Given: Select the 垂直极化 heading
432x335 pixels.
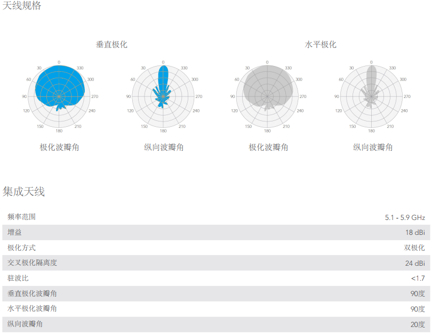Looking at the screenshot, I should [111, 44].
